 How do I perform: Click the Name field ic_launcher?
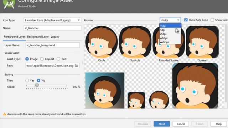click(52, 28)
